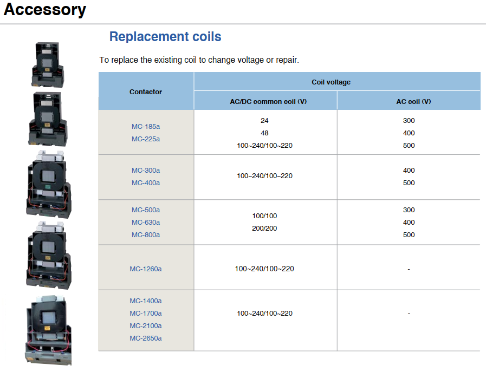Open the MC-1400a contactor link
Screen dimensions: 486x372
146,301
